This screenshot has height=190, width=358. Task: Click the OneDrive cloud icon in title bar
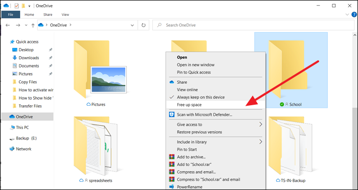pos(6,6)
